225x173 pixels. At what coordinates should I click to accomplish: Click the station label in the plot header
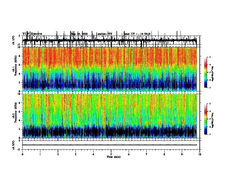(x=105, y=34)
